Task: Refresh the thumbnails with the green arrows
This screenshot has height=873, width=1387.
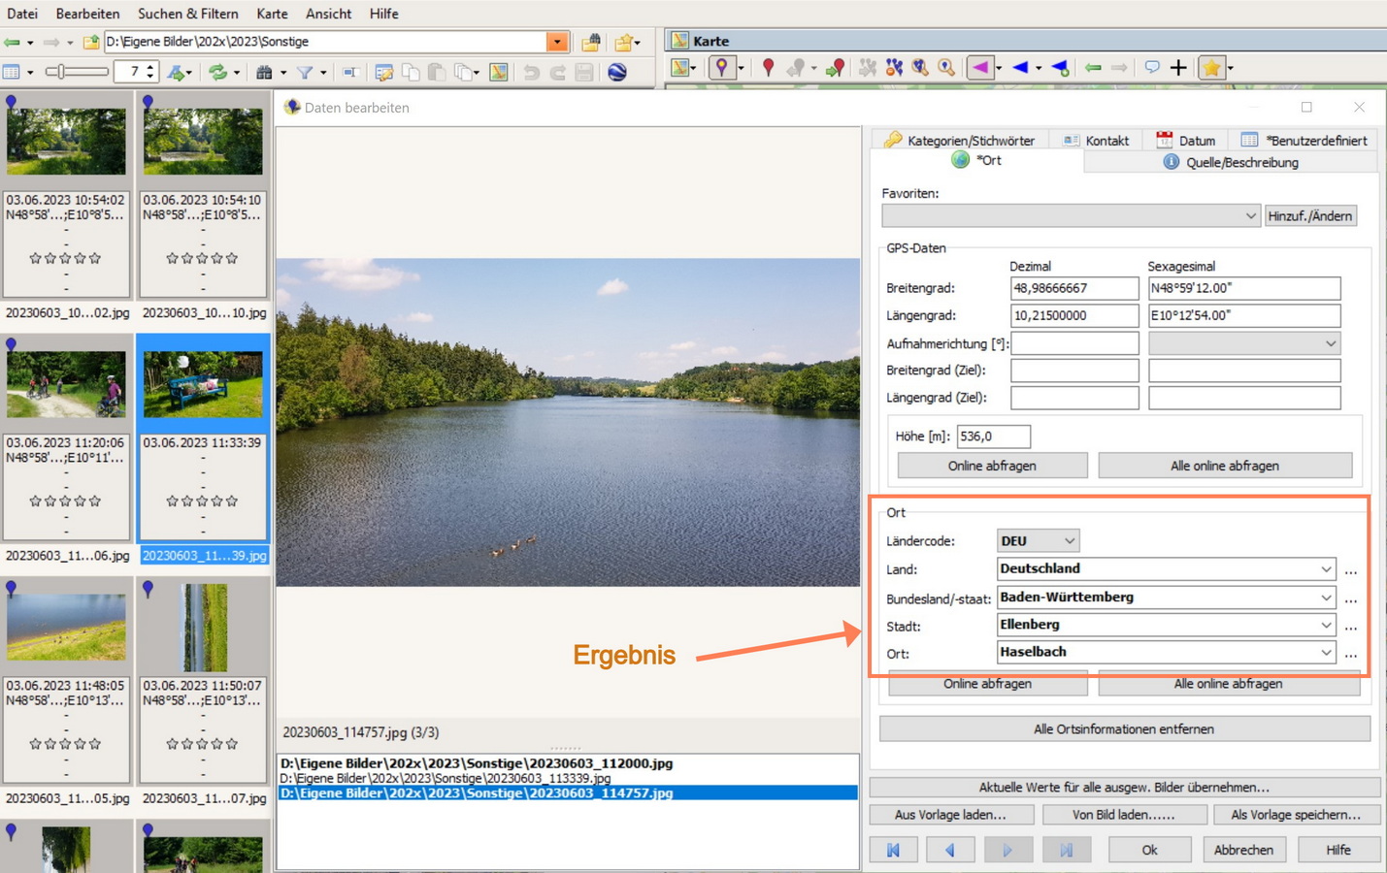Action: pyautogui.click(x=218, y=72)
